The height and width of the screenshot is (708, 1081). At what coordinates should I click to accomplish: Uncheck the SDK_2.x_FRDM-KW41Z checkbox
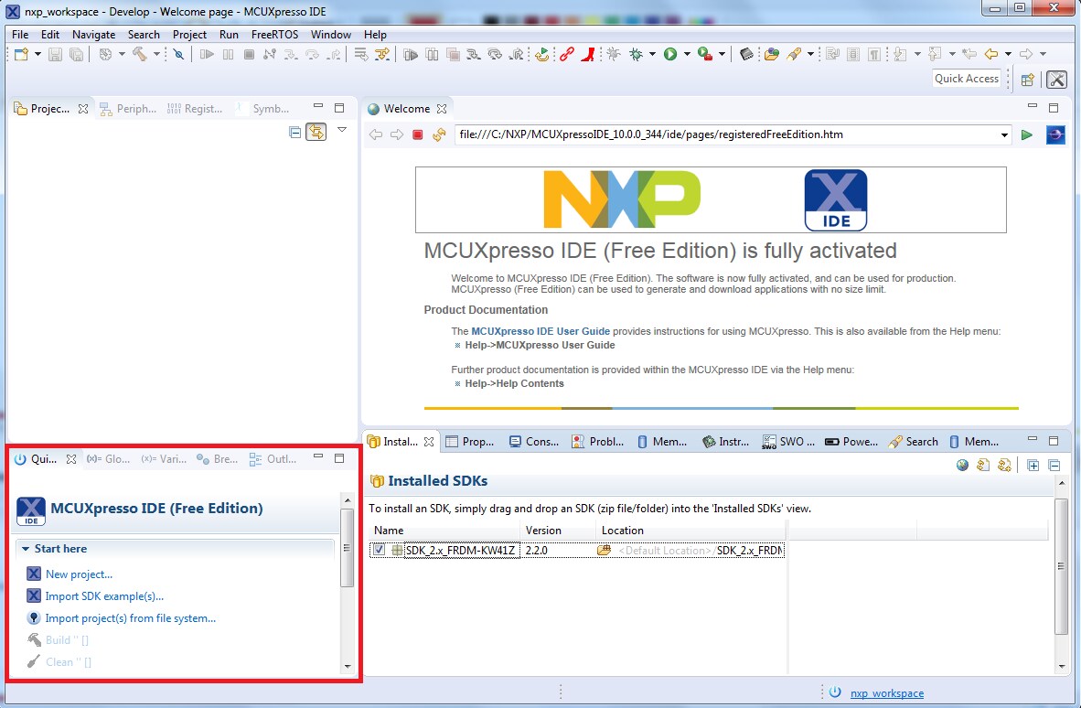379,550
